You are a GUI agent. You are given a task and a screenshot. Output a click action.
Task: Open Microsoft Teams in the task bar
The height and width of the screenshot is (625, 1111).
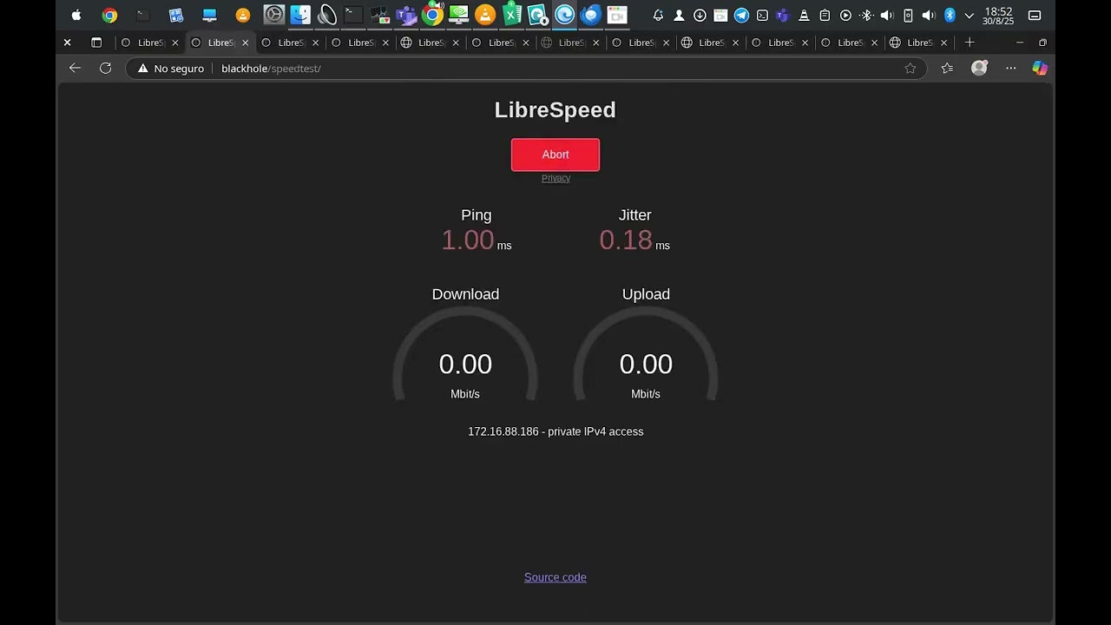point(405,15)
